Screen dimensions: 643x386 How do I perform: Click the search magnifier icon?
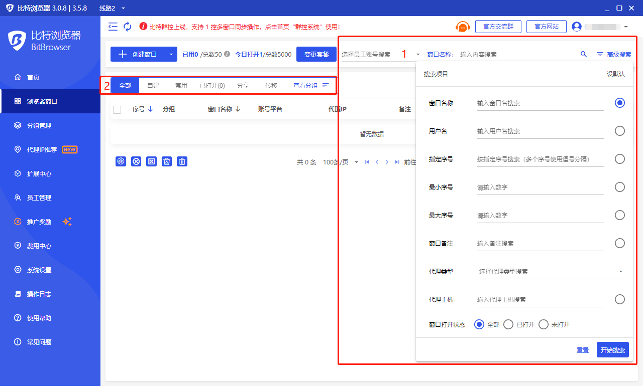(x=584, y=54)
